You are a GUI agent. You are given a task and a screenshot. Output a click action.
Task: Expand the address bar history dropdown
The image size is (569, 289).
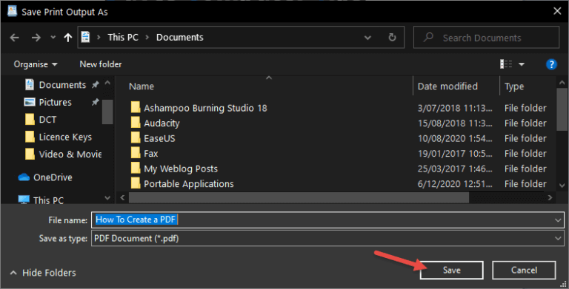click(x=367, y=37)
